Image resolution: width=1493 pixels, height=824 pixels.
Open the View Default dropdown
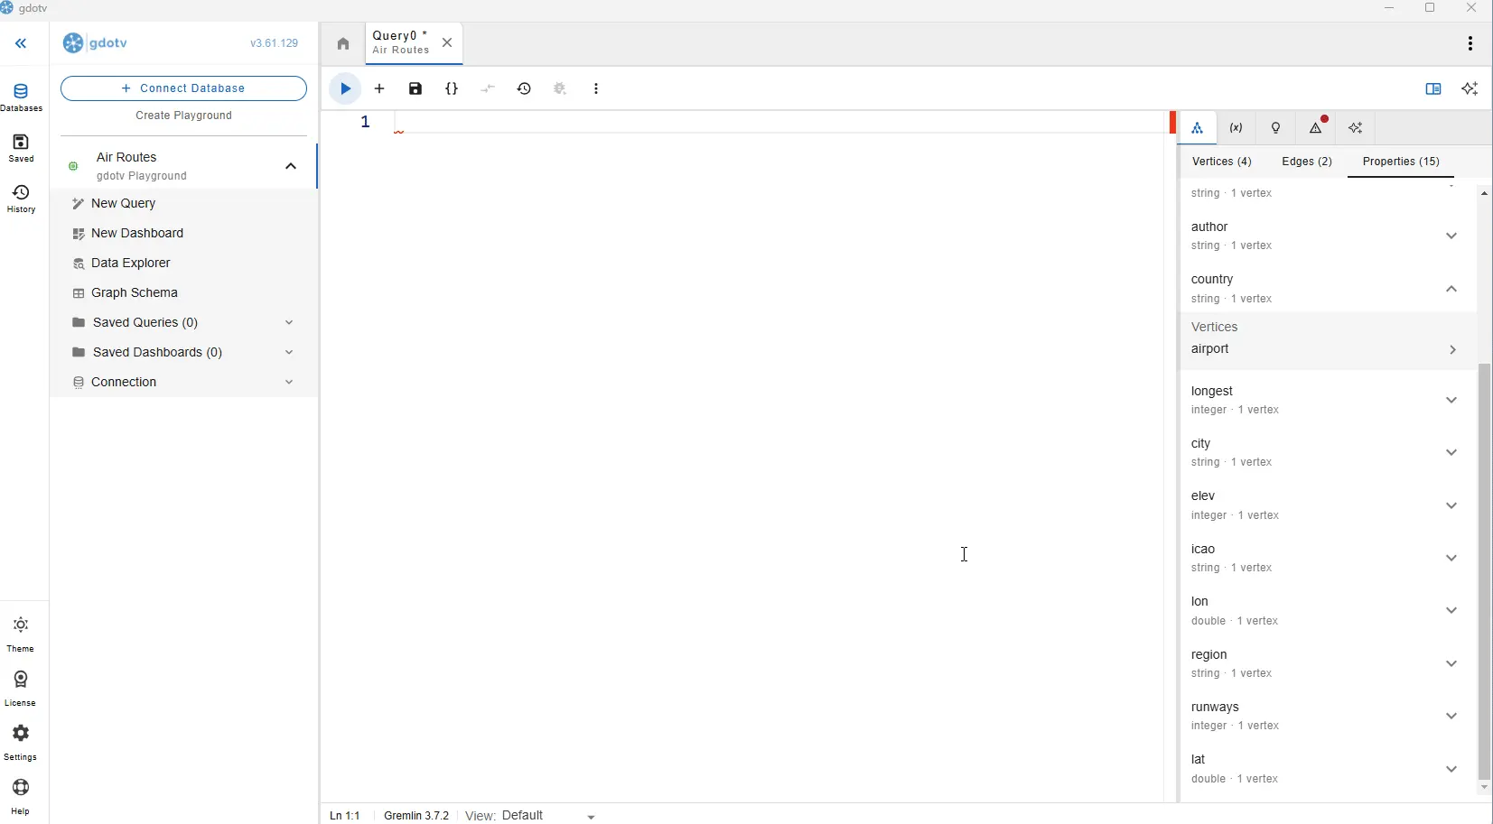pyautogui.click(x=549, y=815)
